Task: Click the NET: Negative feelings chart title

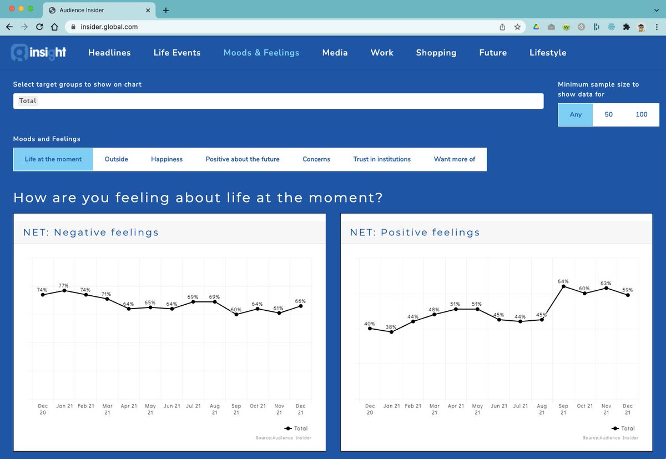Action: (x=91, y=233)
